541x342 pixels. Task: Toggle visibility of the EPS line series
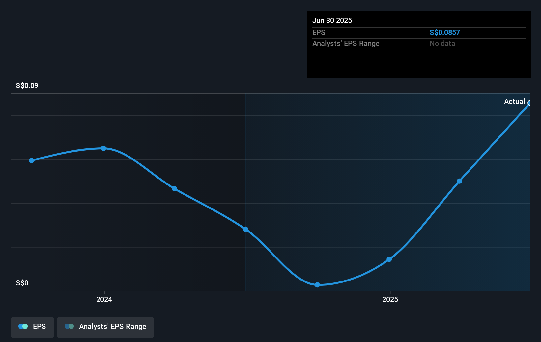[x=32, y=327]
